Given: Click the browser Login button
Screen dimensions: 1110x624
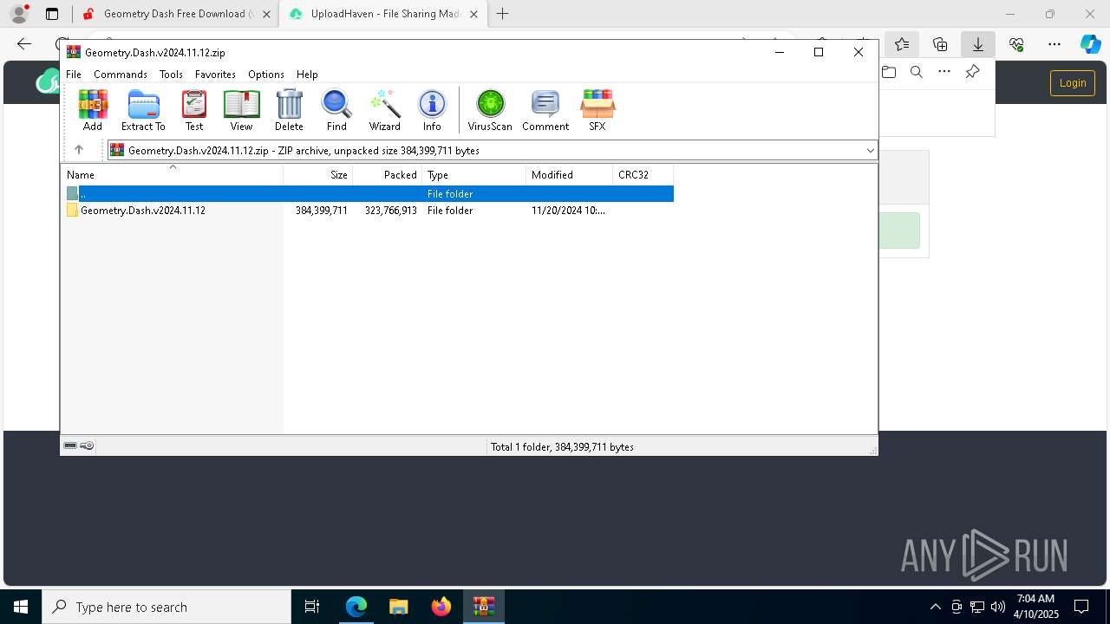Looking at the screenshot, I should click(x=1072, y=83).
